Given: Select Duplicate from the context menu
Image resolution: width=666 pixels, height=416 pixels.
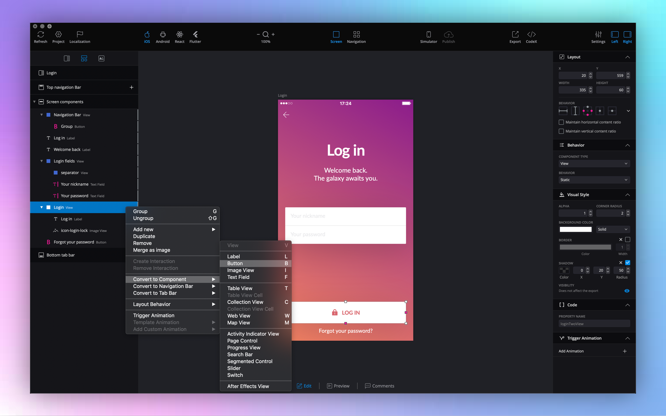Looking at the screenshot, I should coord(144,236).
